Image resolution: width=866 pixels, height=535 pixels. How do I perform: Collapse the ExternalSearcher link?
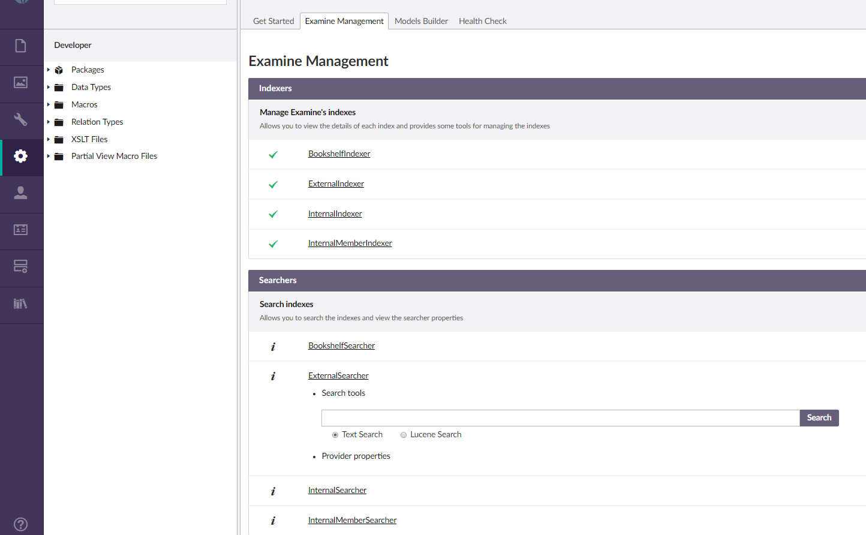click(x=338, y=375)
